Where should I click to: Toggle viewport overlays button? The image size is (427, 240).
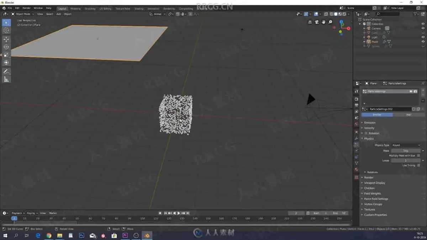[x=316, y=14]
